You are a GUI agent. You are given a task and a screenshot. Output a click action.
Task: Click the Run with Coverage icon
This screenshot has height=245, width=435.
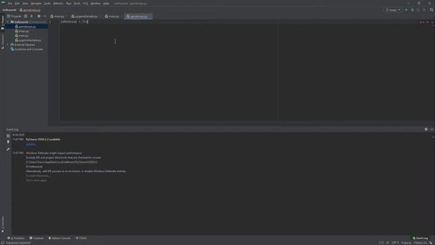click(418, 10)
